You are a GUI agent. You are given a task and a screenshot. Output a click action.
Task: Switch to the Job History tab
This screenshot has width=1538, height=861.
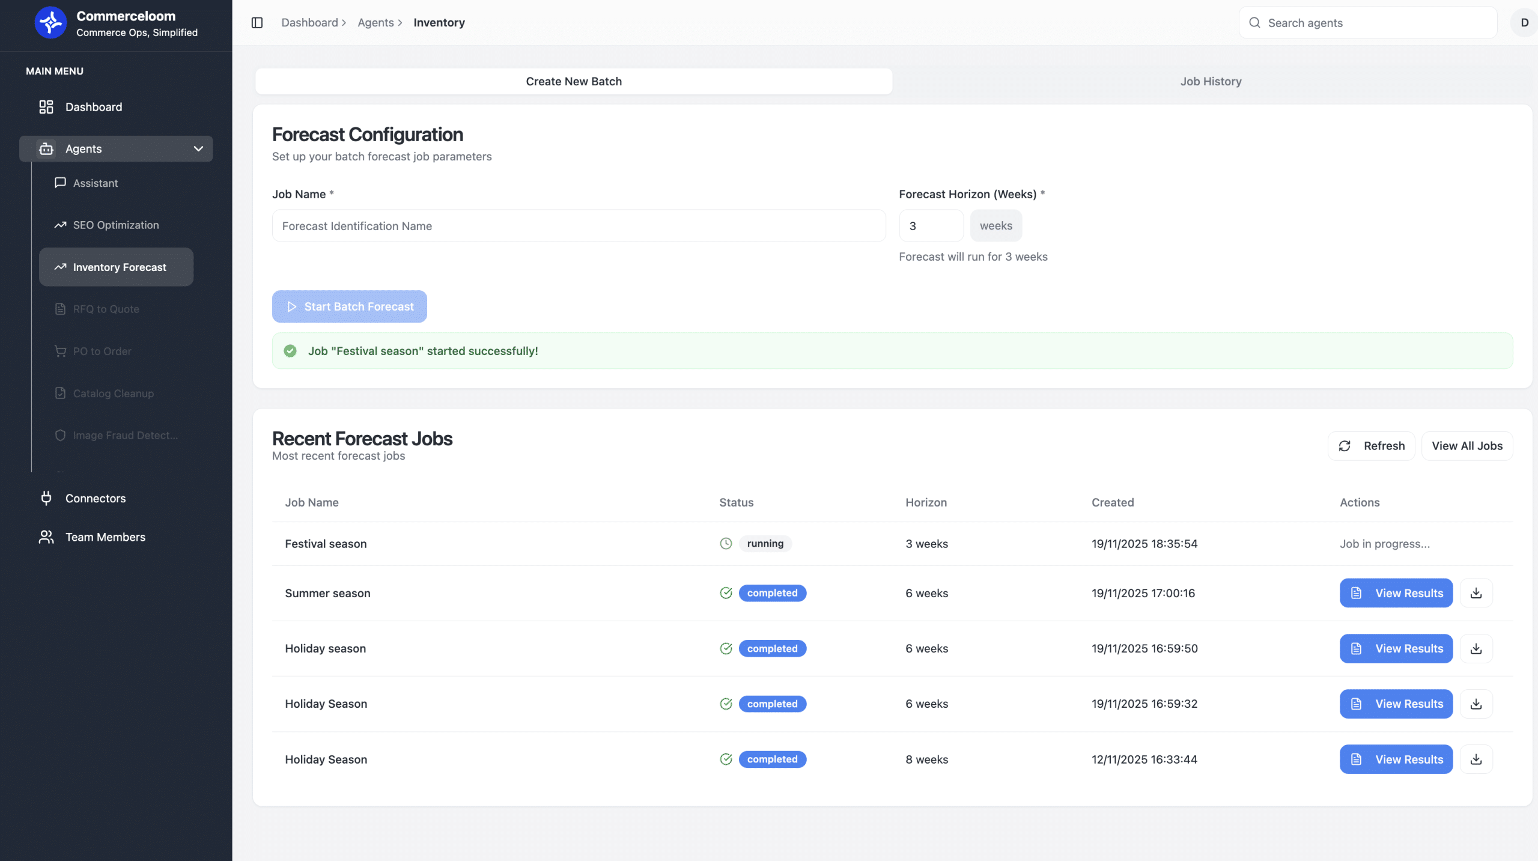point(1211,81)
